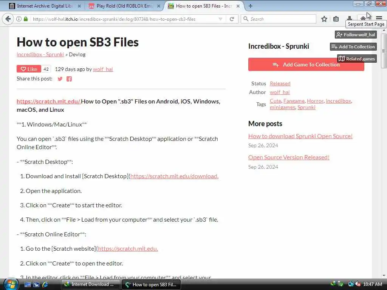This screenshot has height=290, width=387.
Task: Click the muted volume tray icon
Action: [x=358, y=284]
